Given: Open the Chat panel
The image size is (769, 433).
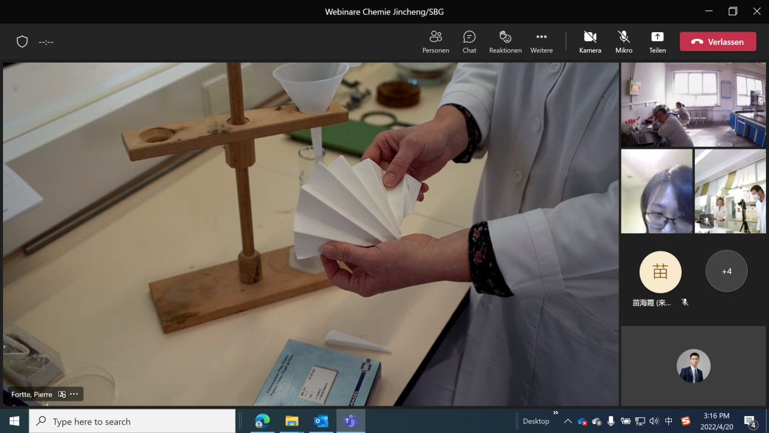Looking at the screenshot, I should (x=469, y=42).
